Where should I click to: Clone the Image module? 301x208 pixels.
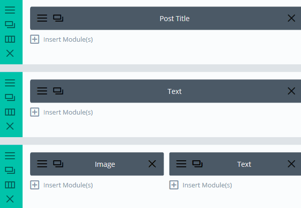pos(58,164)
